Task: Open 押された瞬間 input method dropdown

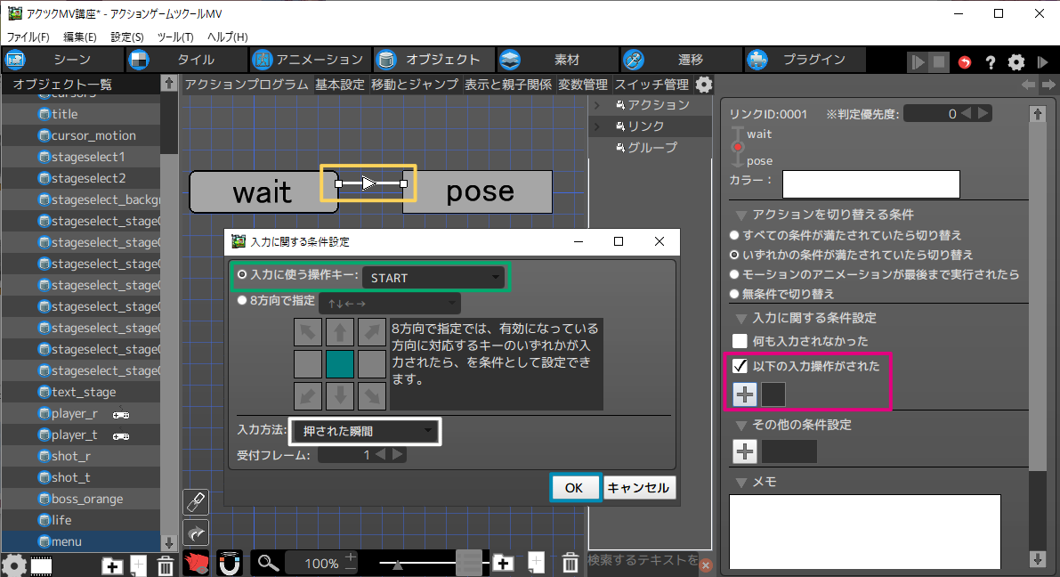Action: (366, 432)
